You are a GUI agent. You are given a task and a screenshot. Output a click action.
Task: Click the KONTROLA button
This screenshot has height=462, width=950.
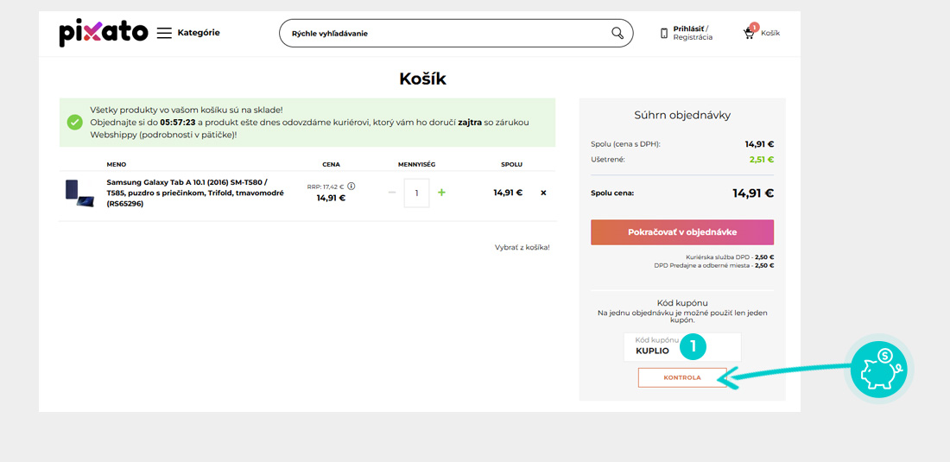click(682, 378)
